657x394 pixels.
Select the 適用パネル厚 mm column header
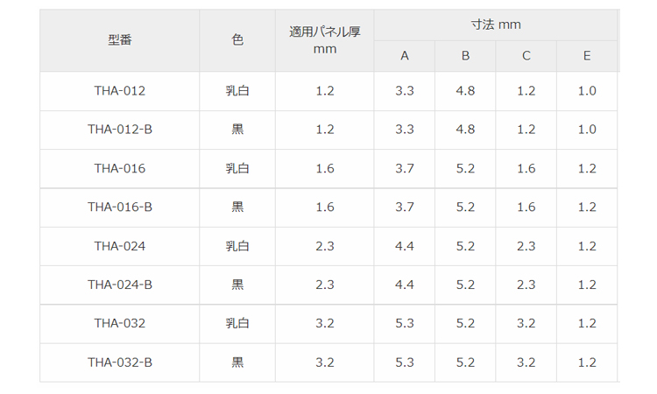[x=324, y=40]
